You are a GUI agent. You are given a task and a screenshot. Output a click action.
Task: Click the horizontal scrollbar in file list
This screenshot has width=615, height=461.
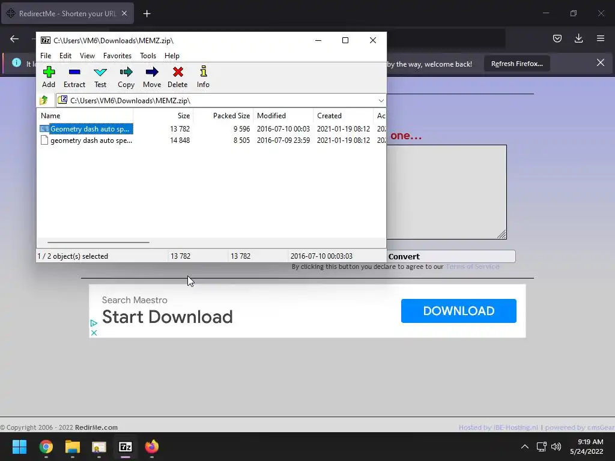pos(98,243)
